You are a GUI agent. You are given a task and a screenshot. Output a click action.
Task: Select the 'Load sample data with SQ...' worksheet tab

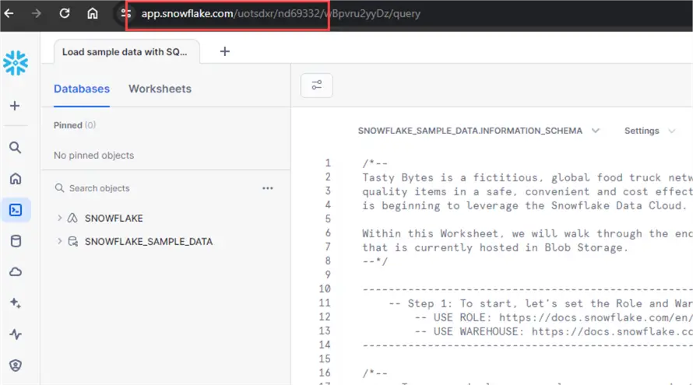point(126,51)
